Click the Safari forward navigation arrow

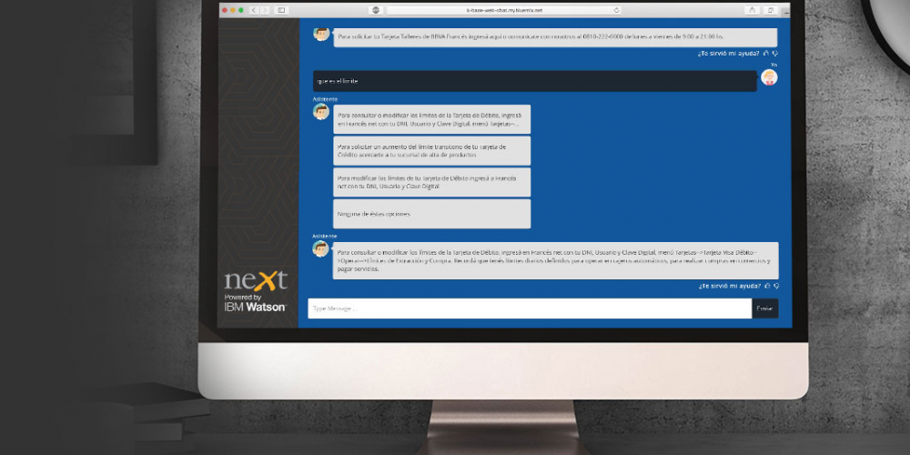264,10
